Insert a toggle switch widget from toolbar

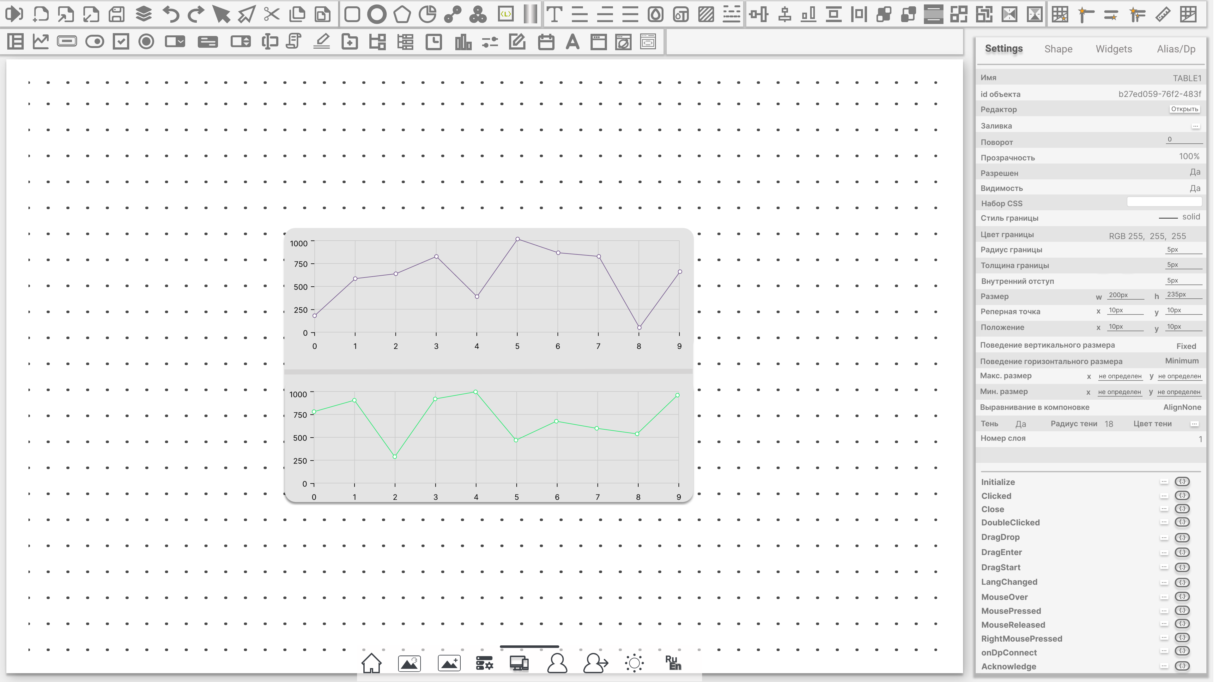(95, 42)
